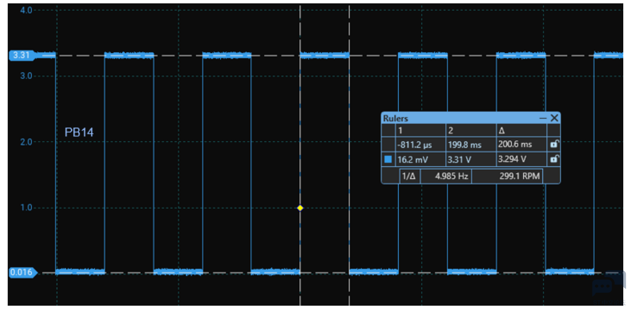Click the 4.0 axis label
The width and height of the screenshot is (630, 310).
tap(26, 10)
